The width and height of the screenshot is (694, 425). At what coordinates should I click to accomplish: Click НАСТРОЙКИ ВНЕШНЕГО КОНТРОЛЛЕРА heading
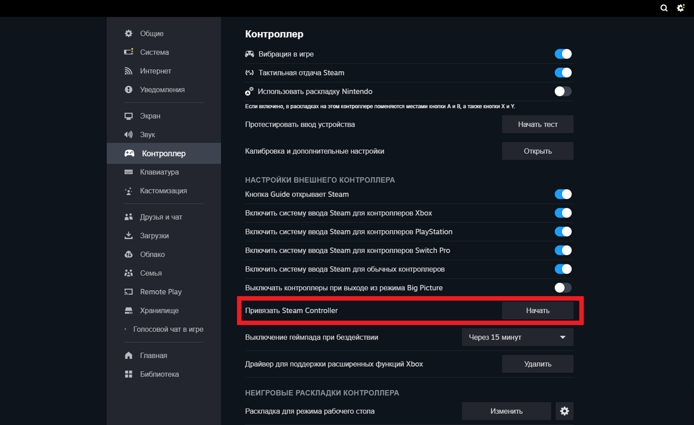click(x=320, y=180)
